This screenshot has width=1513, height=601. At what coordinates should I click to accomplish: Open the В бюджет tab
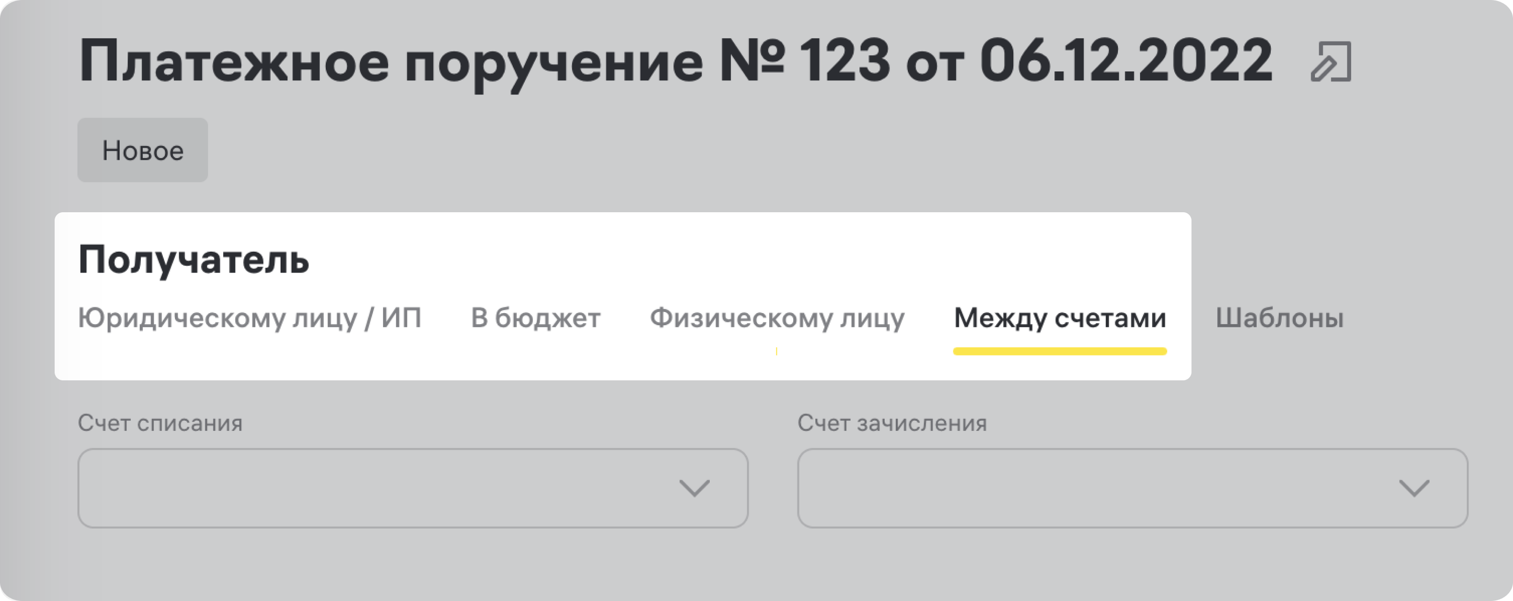pos(536,318)
